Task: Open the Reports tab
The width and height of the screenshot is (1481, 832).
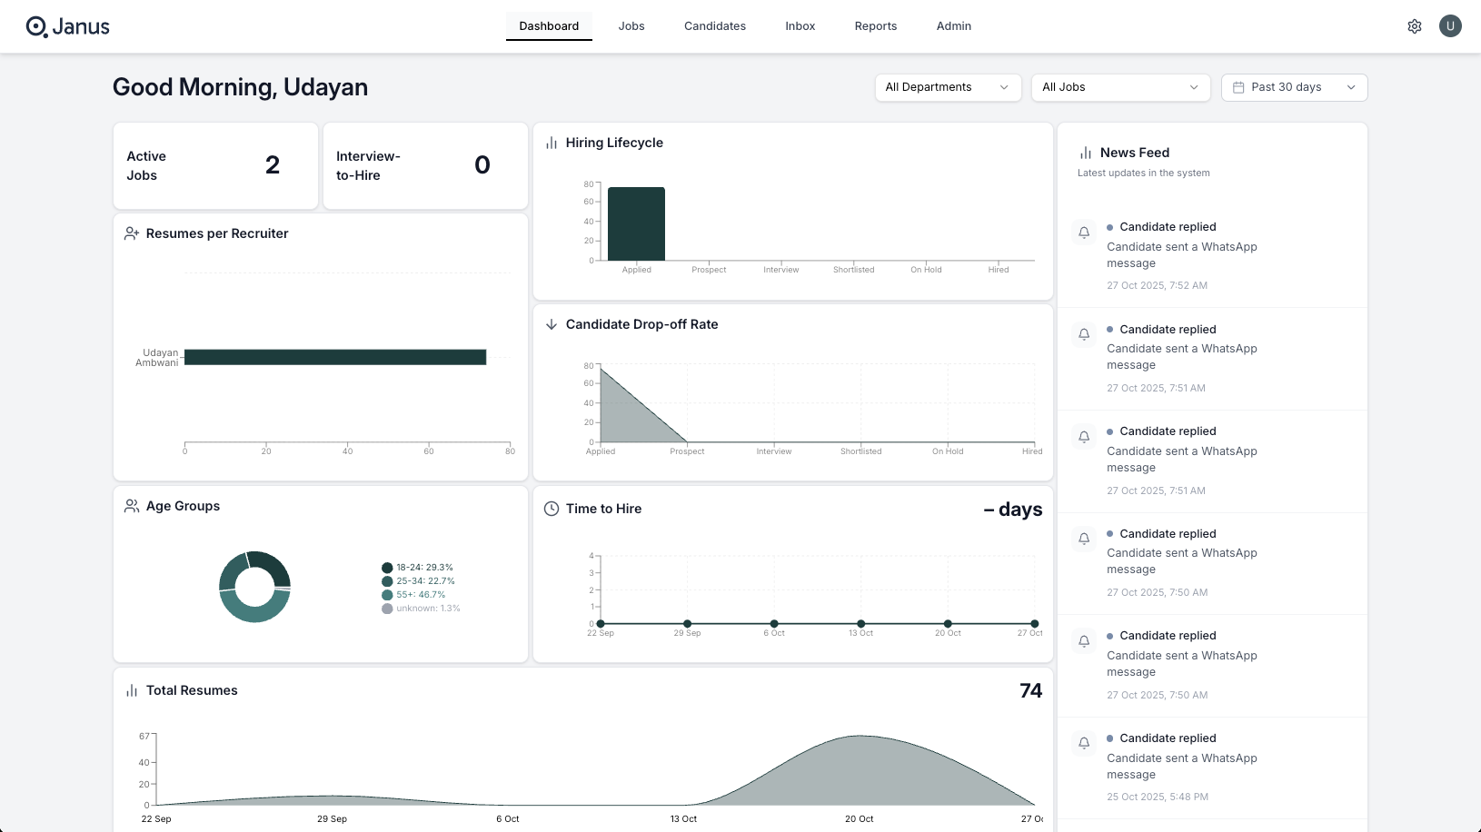Action: click(x=875, y=25)
